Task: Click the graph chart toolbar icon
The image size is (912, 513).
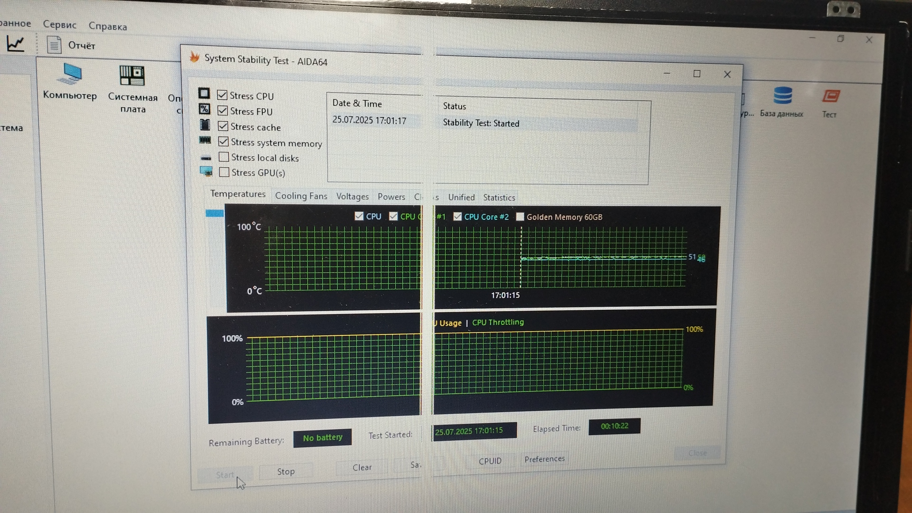Action: (16, 44)
